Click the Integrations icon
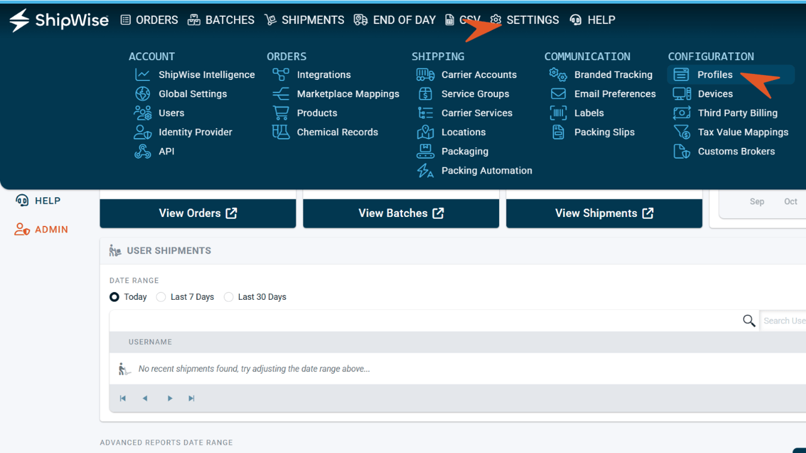The height and width of the screenshot is (453, 806). 281,74
